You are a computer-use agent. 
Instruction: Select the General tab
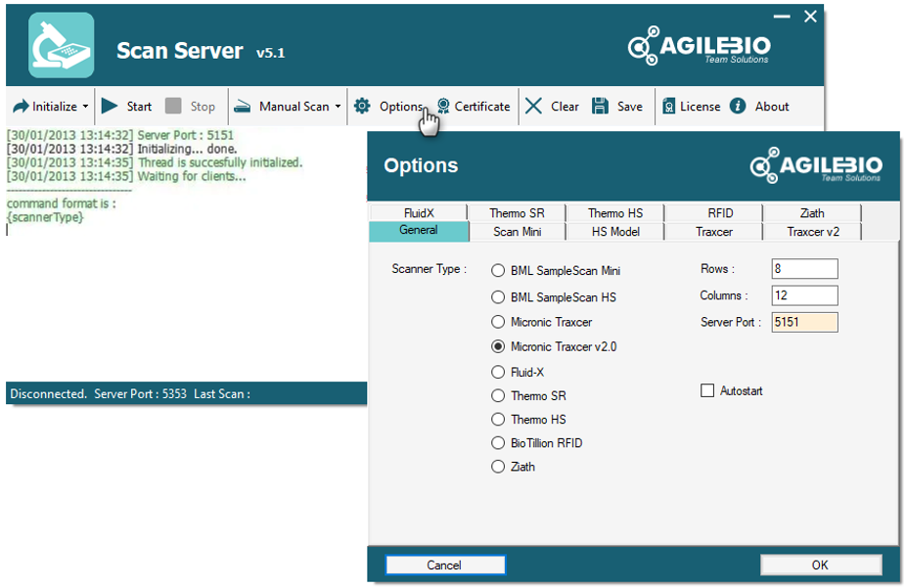pyautogui.click(x=419, y=231)
